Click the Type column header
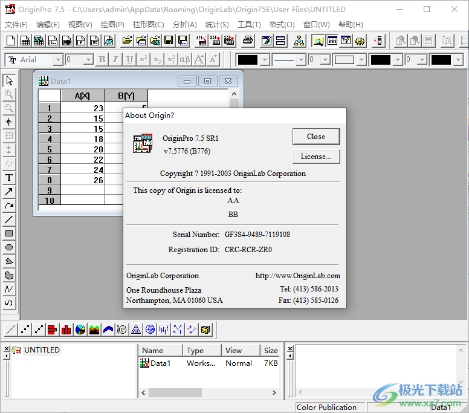469x413 pixels. pyautogui.click(x=202, y=350)
